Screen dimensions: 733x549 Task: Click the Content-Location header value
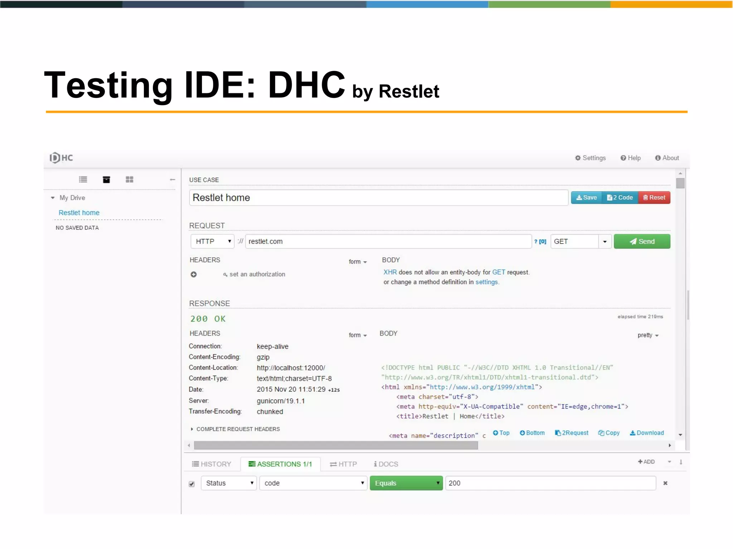coord(291,368)
